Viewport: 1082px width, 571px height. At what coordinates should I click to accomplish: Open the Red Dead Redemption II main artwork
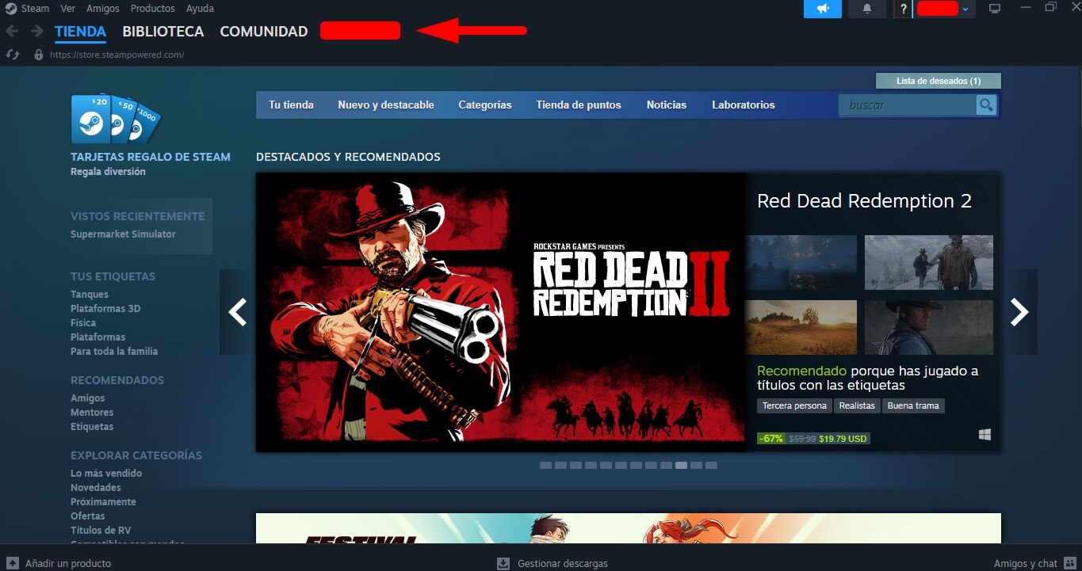pos(500,312)
